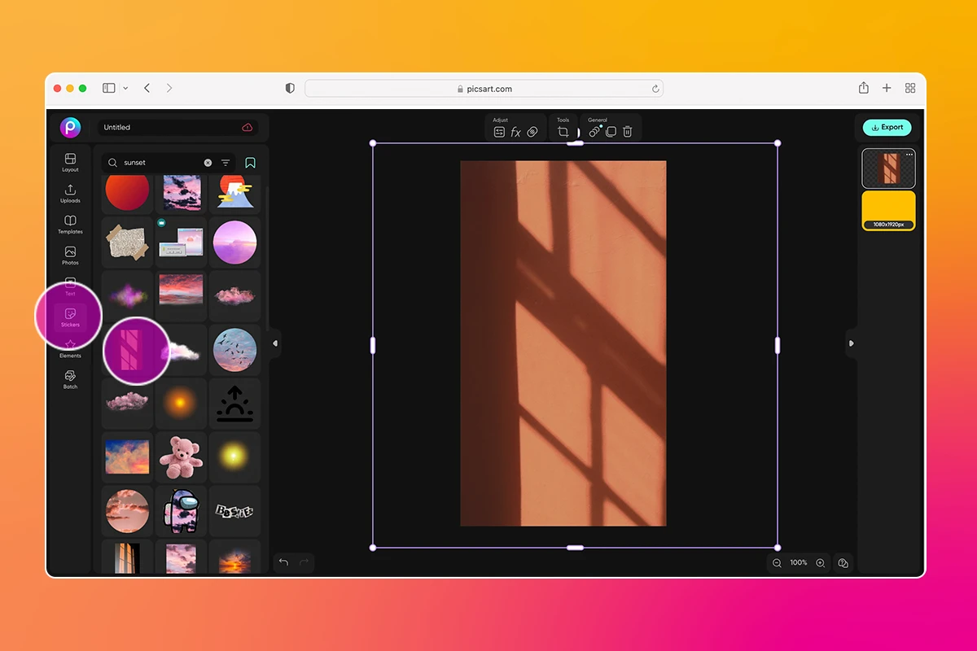Select the Stickers tool in the sidebar
Screen dimensions: 977x651
click(70, 316)
